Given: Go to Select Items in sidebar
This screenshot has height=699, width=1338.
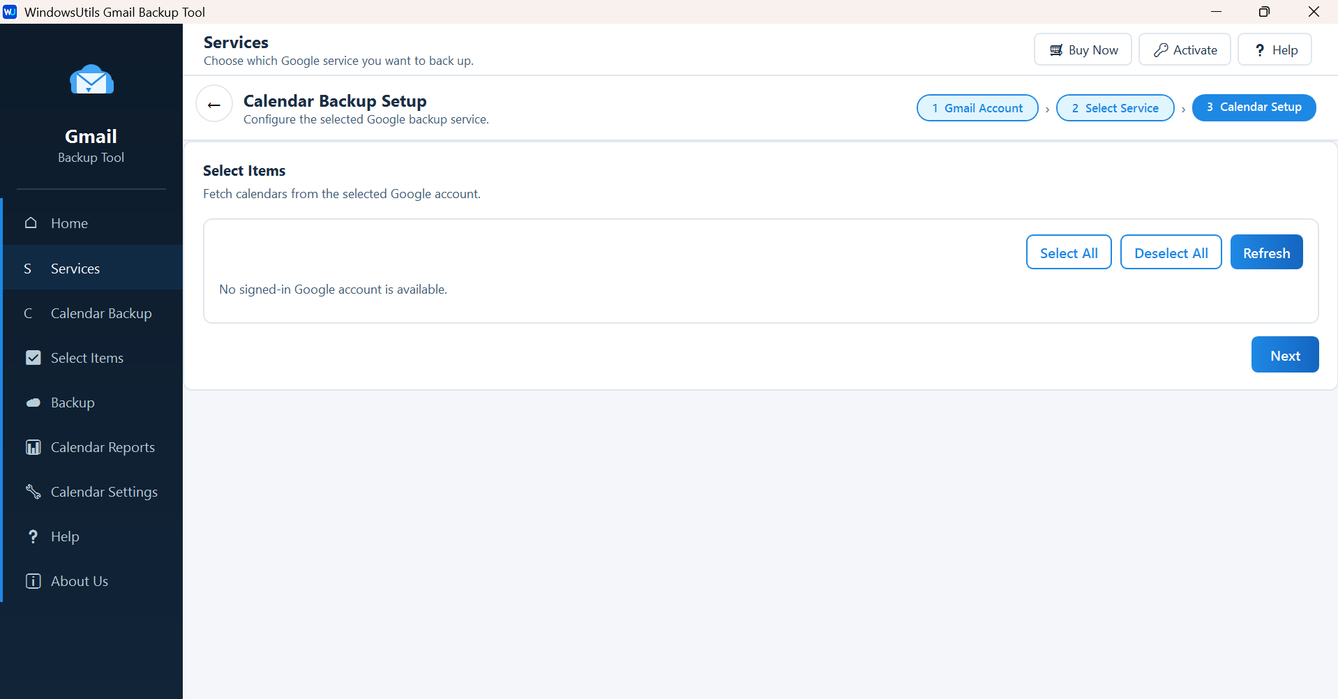Looking at the screenshot, I should (x=93, y=358).
